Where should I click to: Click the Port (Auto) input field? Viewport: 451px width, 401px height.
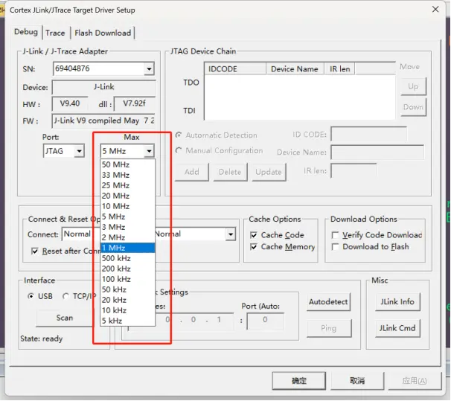point(265,321)
